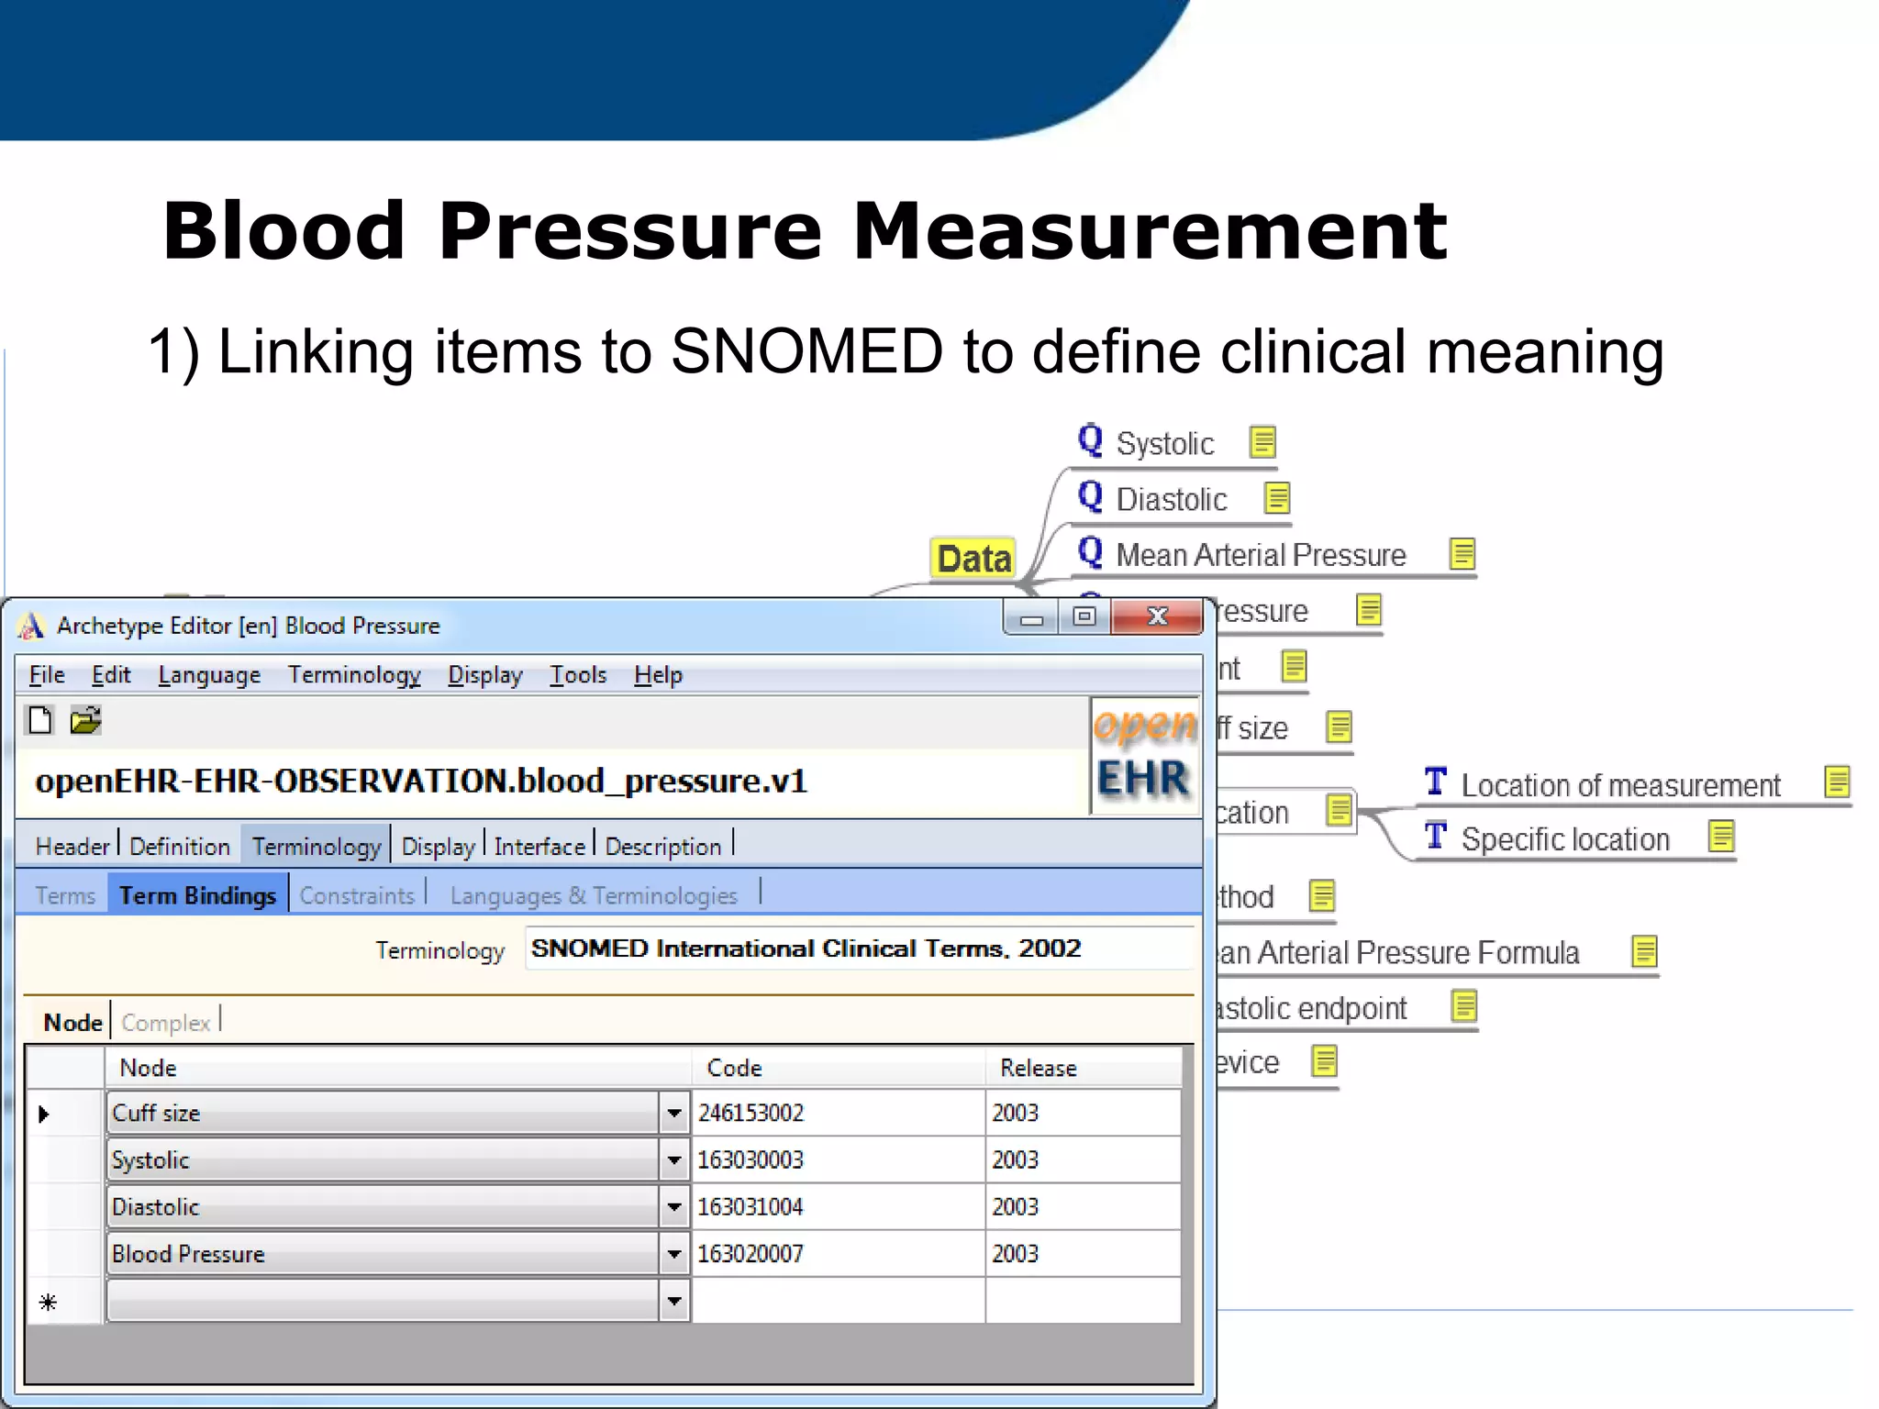Click code cell 246153002
The width and height of the screenshot is (1879, 1409).
pyautogui.click(x=839, y=1113)
